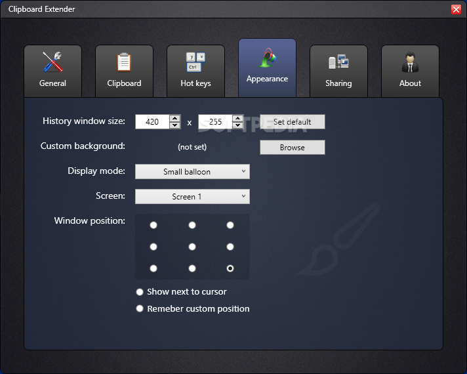
Task: Select the top-center window position radio
Action: coord(192,225)
